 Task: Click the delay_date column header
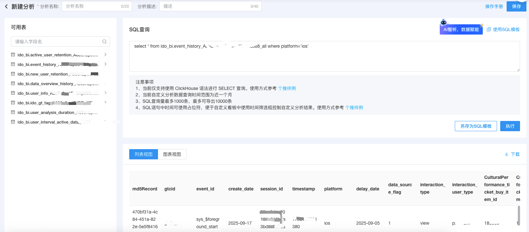point(368,189)
